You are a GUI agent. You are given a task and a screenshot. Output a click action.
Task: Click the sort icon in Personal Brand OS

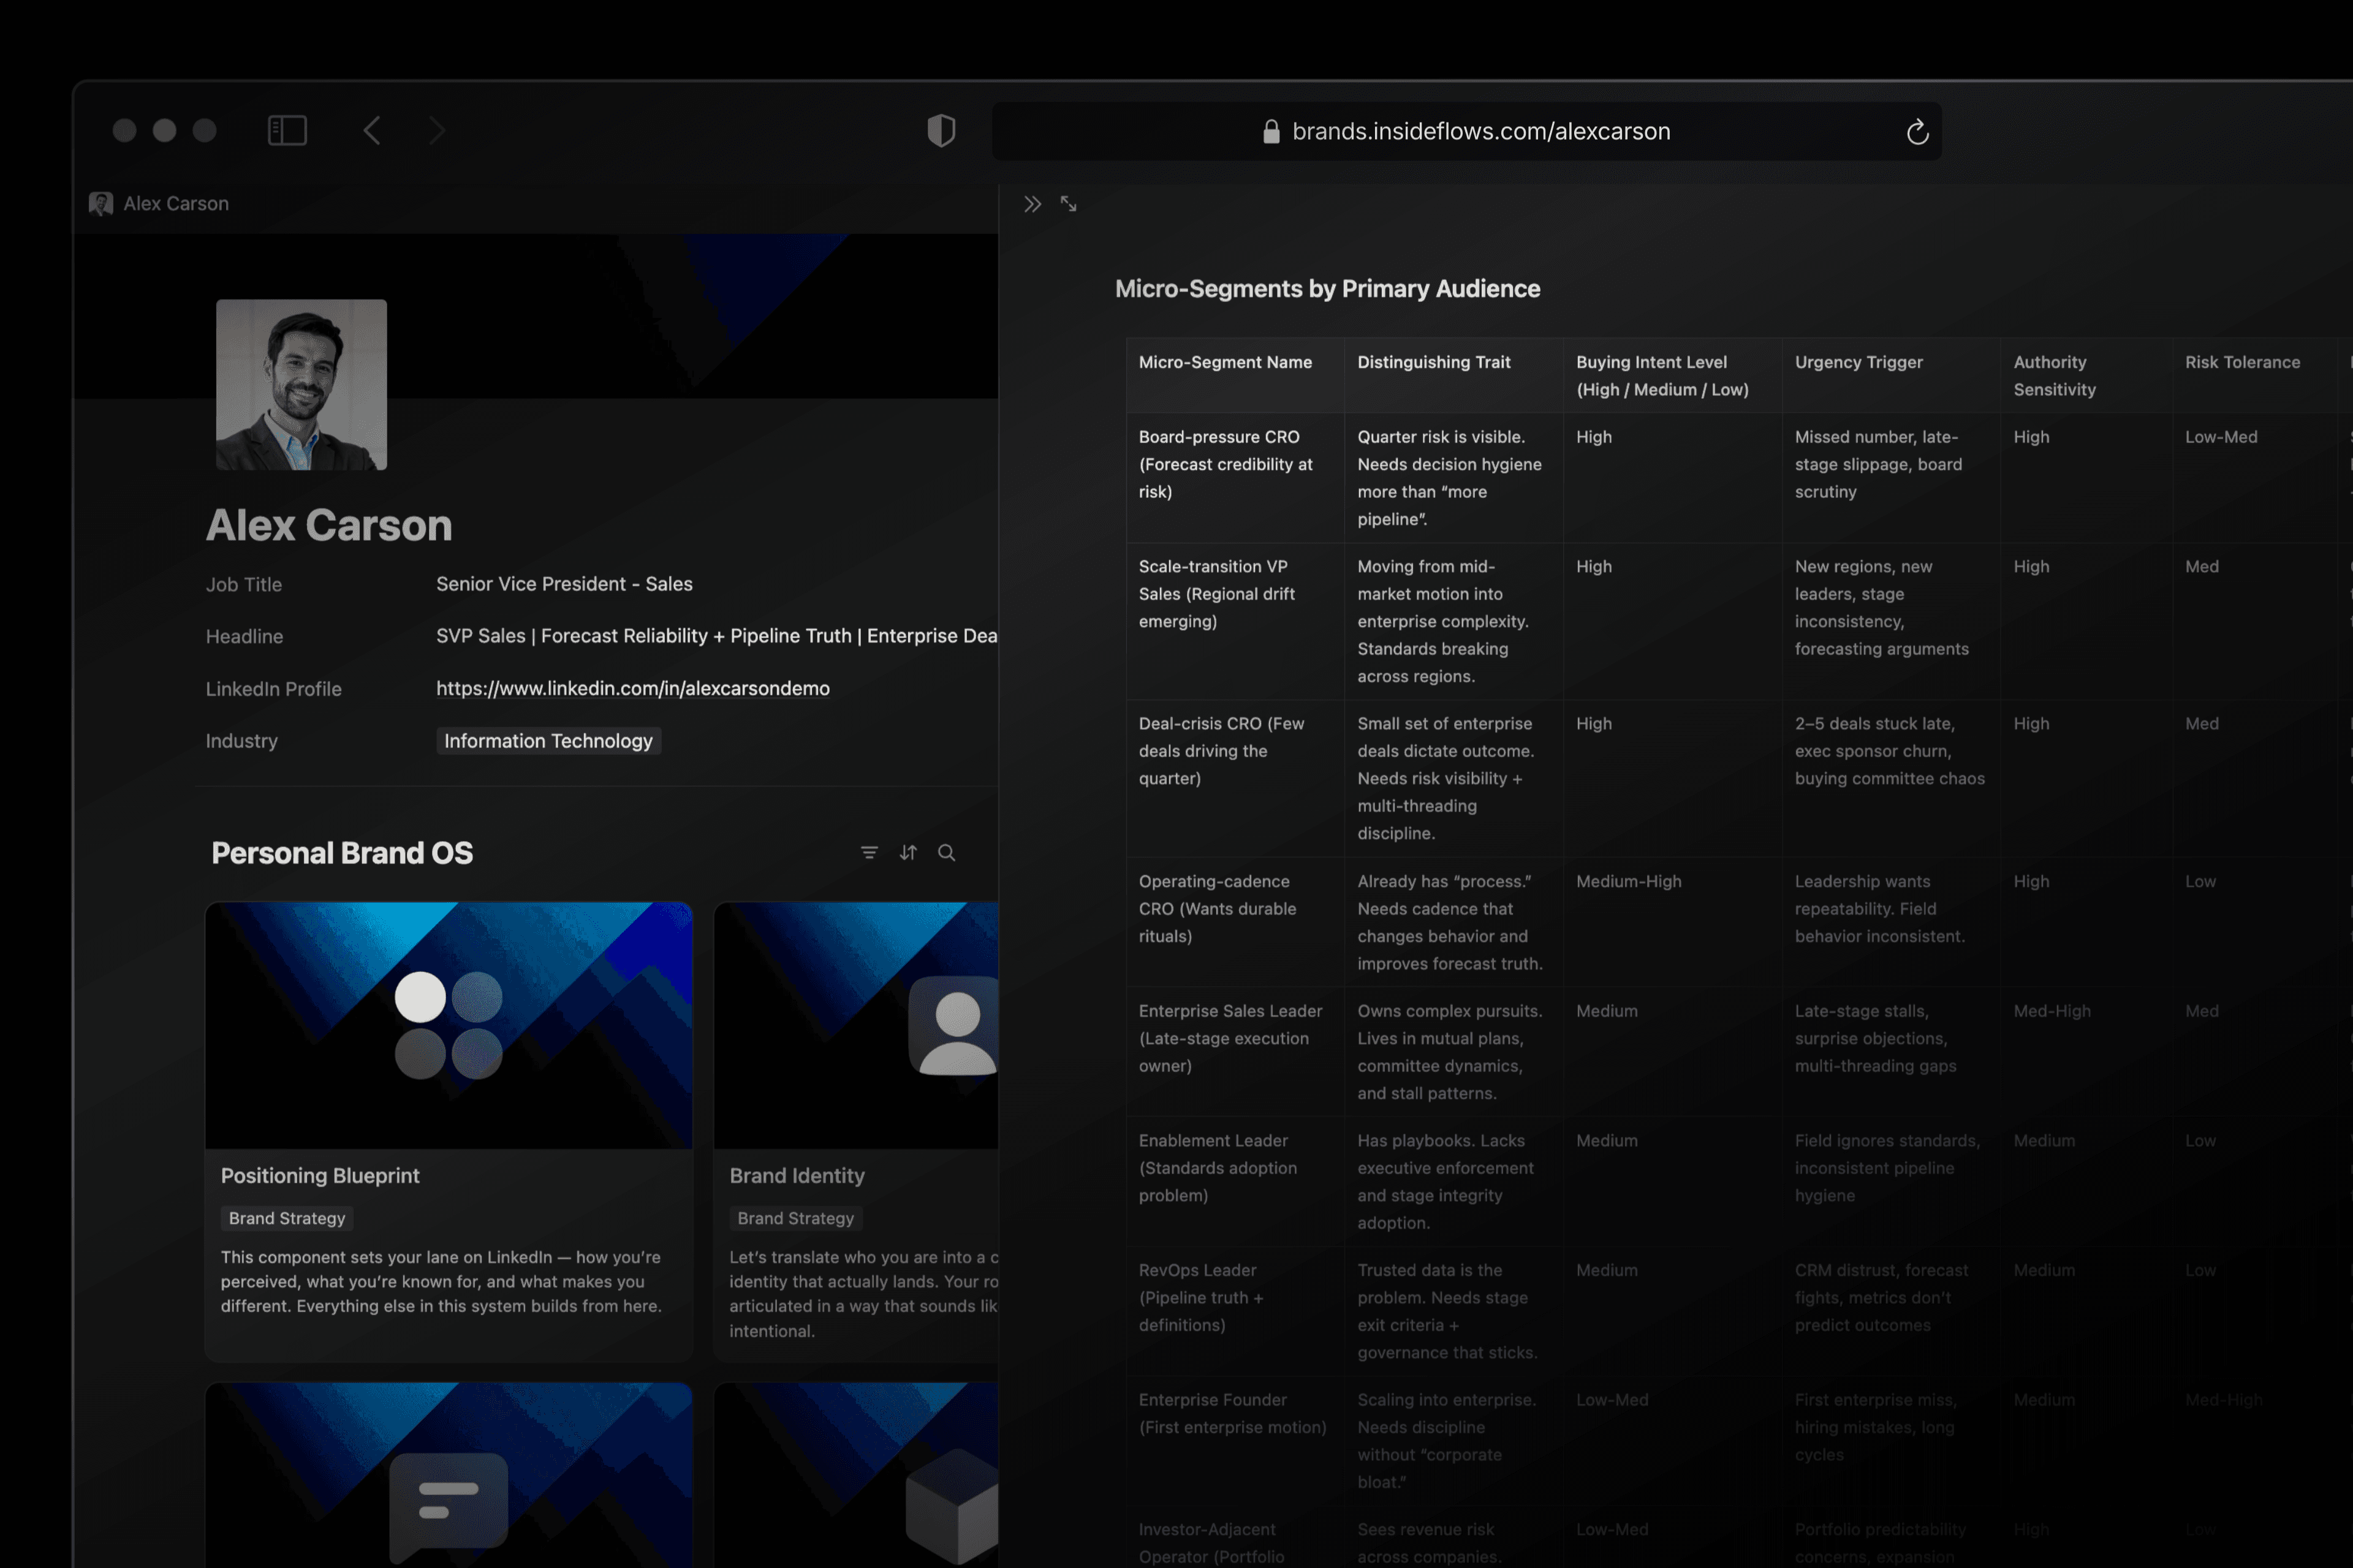point(907,853)
